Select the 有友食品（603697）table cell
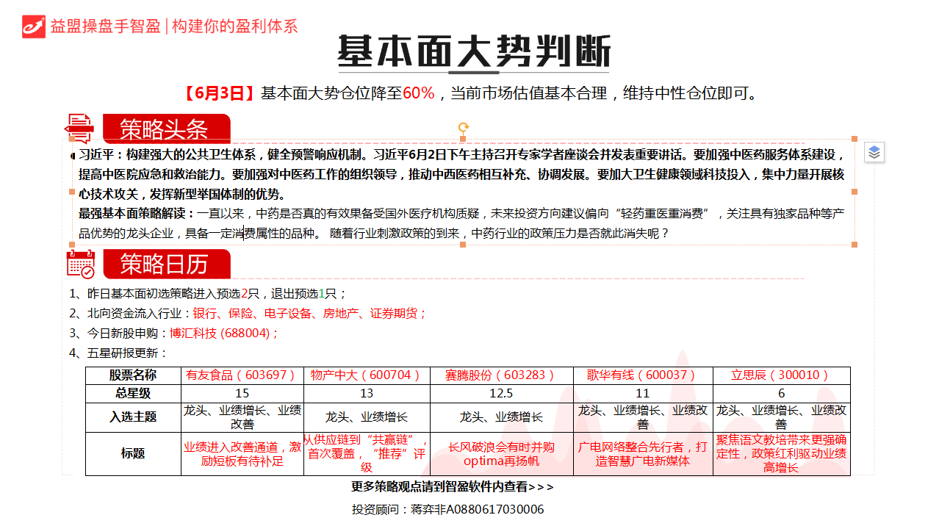This screenshot has height=526, width=939. click(x=242, y=375)
